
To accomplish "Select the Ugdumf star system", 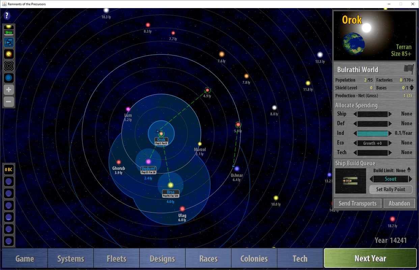I will pos(148,161).
